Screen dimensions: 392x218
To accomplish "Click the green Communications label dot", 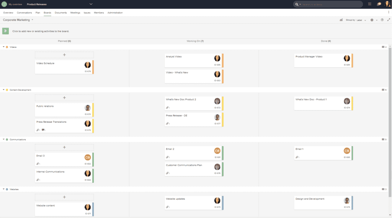I will tap(7, 139).
